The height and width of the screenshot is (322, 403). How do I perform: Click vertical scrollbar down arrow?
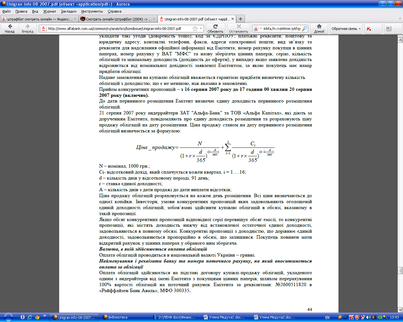tap(400, 310)
